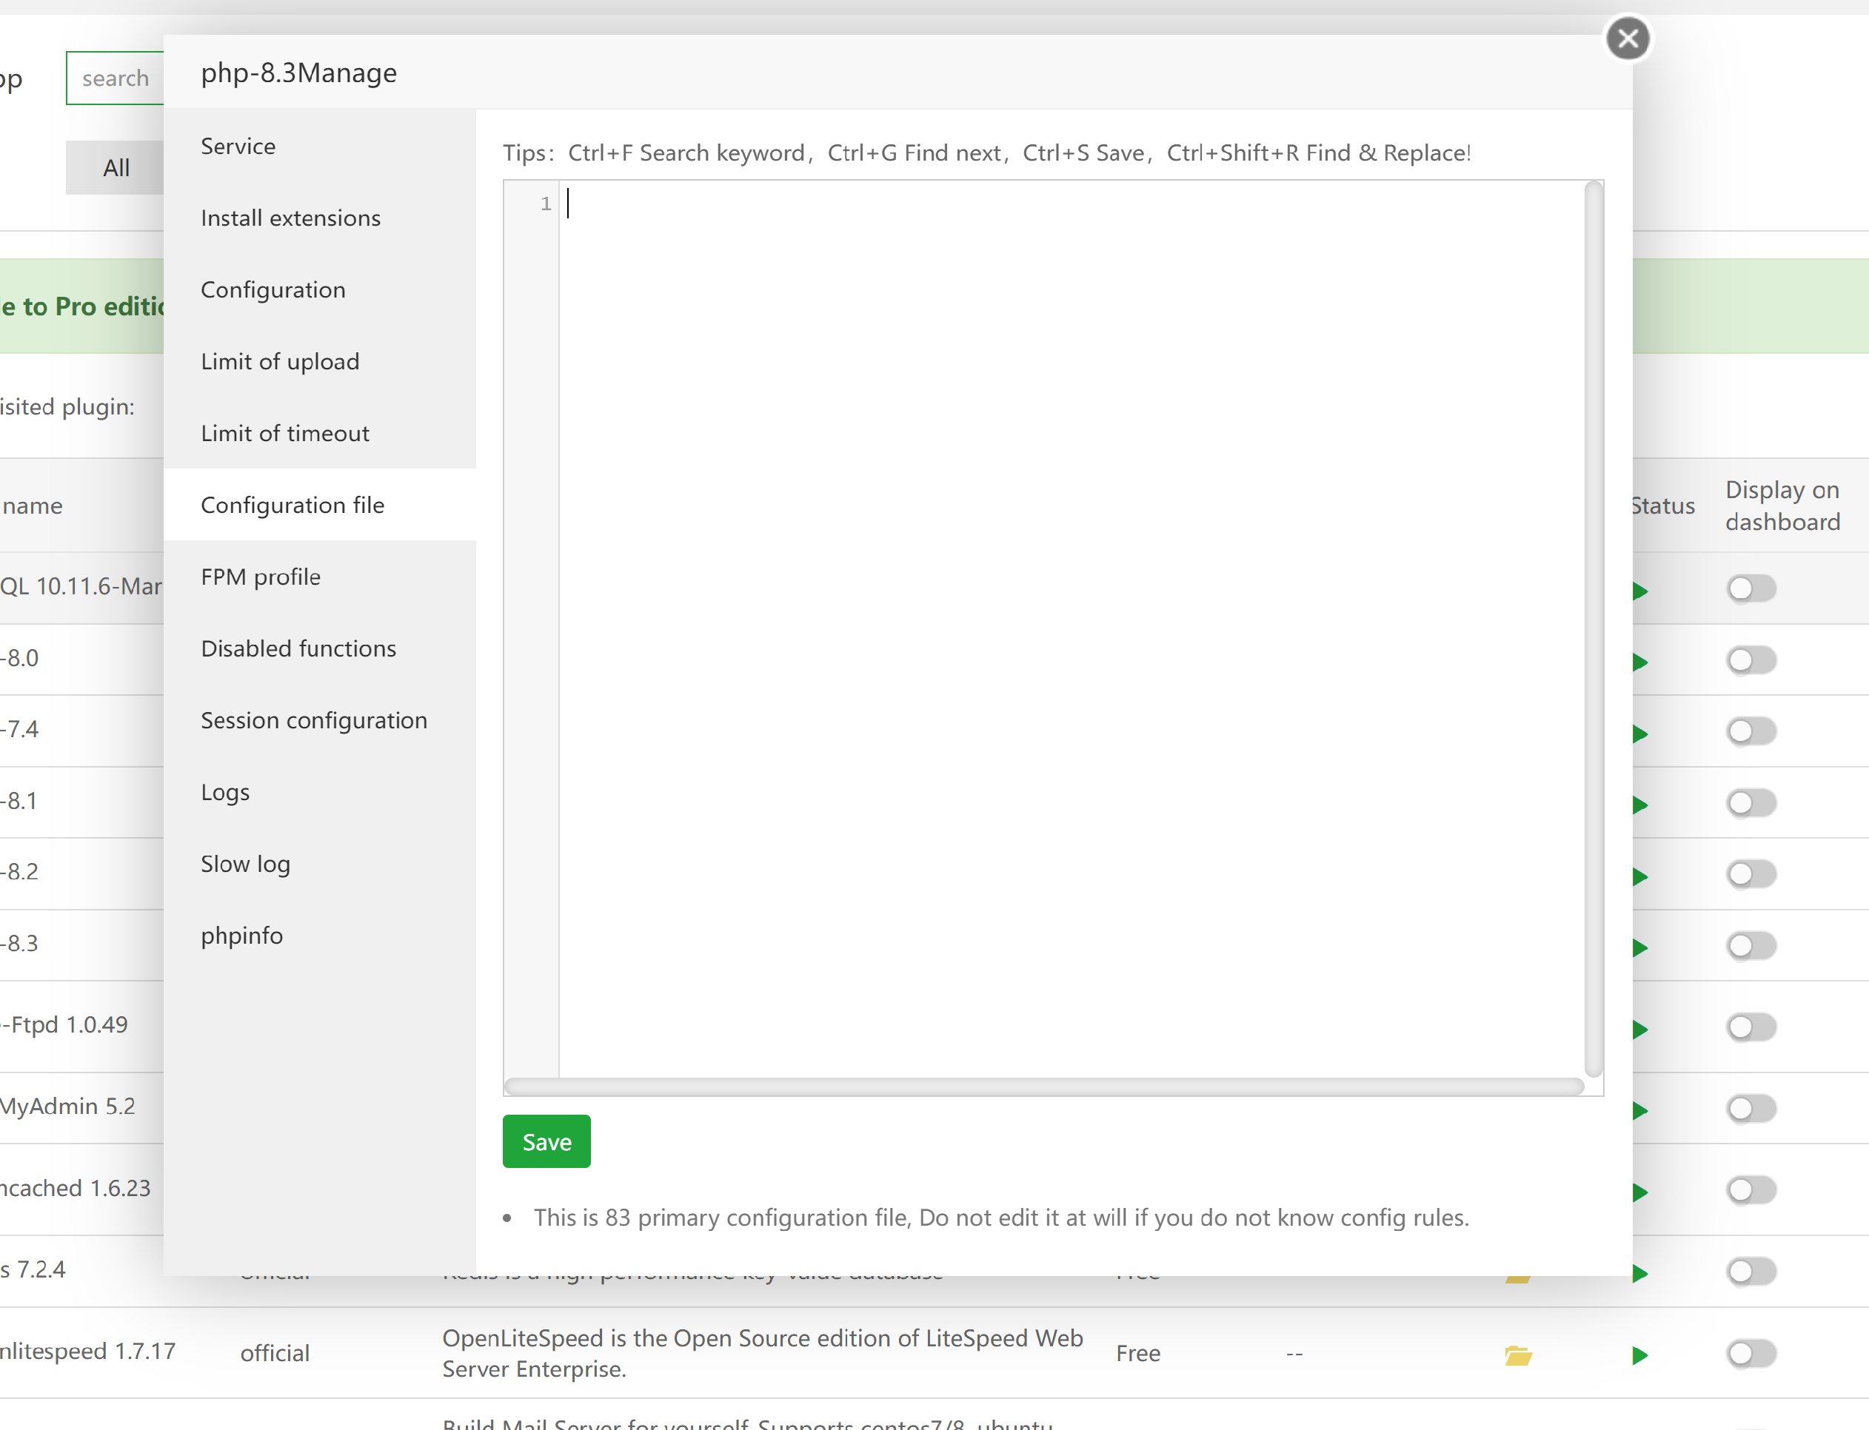This screenshot has height=1430, width=1869.
Task: Click the play icon in the Ftpd 1.0.49 row
Action: pyautogui.click(x=1640, y=1029)
